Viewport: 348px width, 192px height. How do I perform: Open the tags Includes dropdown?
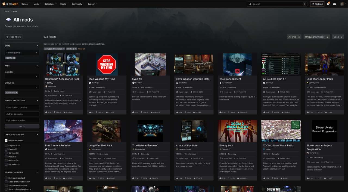point(22,77)
